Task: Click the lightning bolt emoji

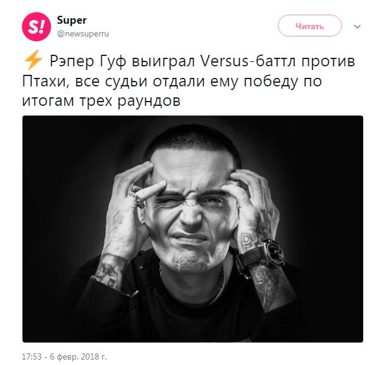Action: (33, 60)
